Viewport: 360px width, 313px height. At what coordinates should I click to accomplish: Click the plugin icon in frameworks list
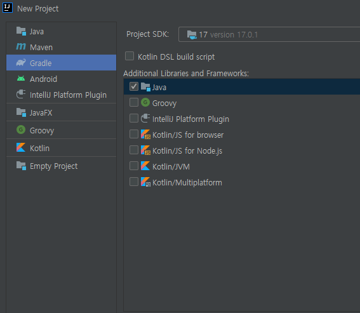pos(145,118)
